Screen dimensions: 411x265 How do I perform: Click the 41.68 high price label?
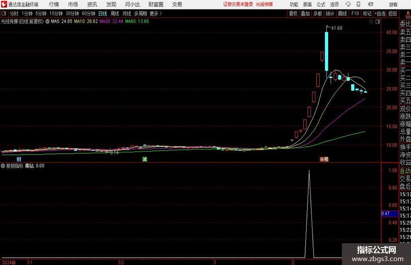(x=337, y=28)
